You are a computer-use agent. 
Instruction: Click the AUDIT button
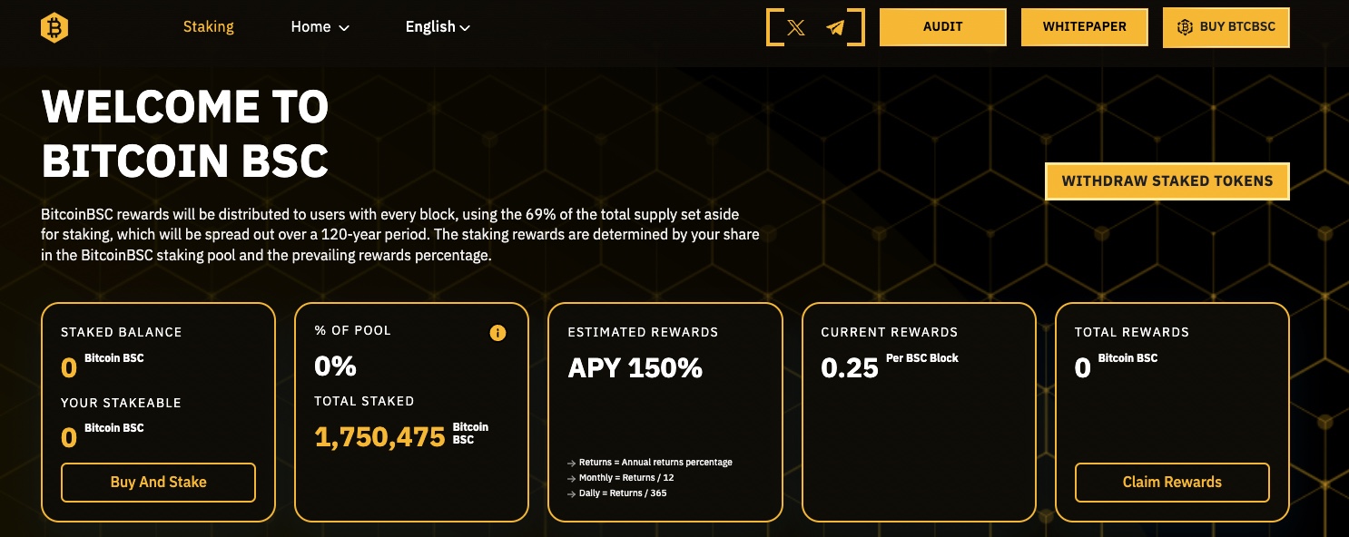pos(943,27)
